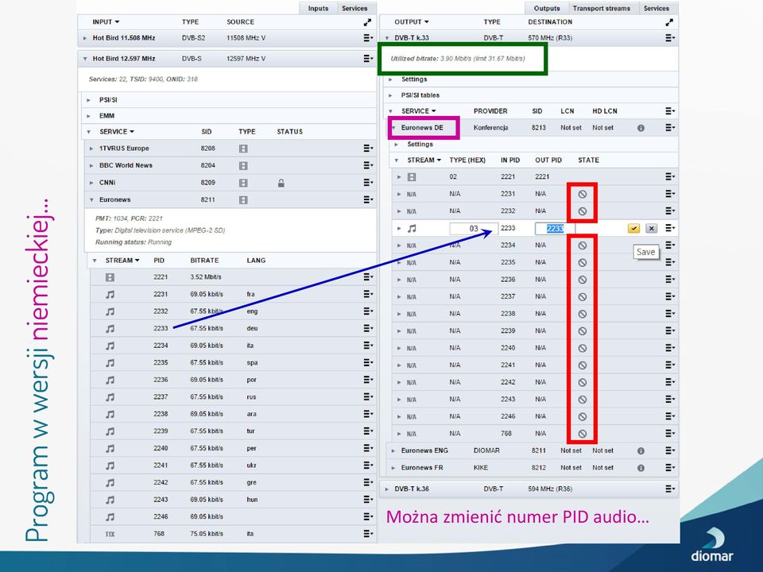This screenshot has width=763, height=572.
Task: Open menu icon for DVB-T k.36 output
Action: pos(670,489)
